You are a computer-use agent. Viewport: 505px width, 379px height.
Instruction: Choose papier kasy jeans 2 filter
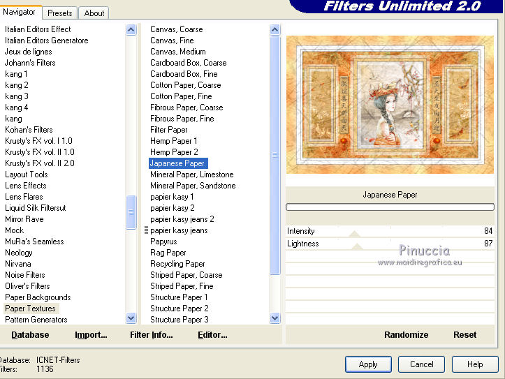click(182, 219)
